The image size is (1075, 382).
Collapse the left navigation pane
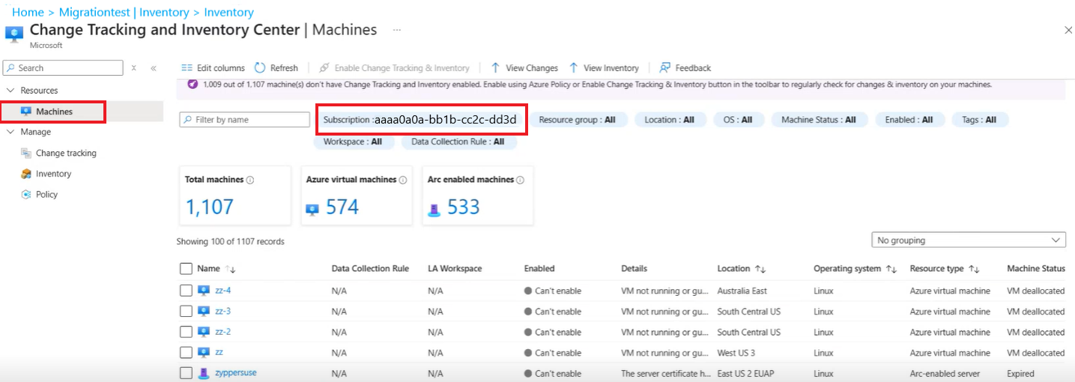pyautogui.click(x=154, y=67)
